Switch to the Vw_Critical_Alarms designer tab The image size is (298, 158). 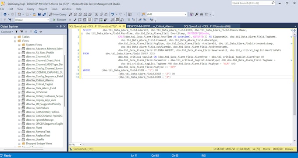(150, 26)
